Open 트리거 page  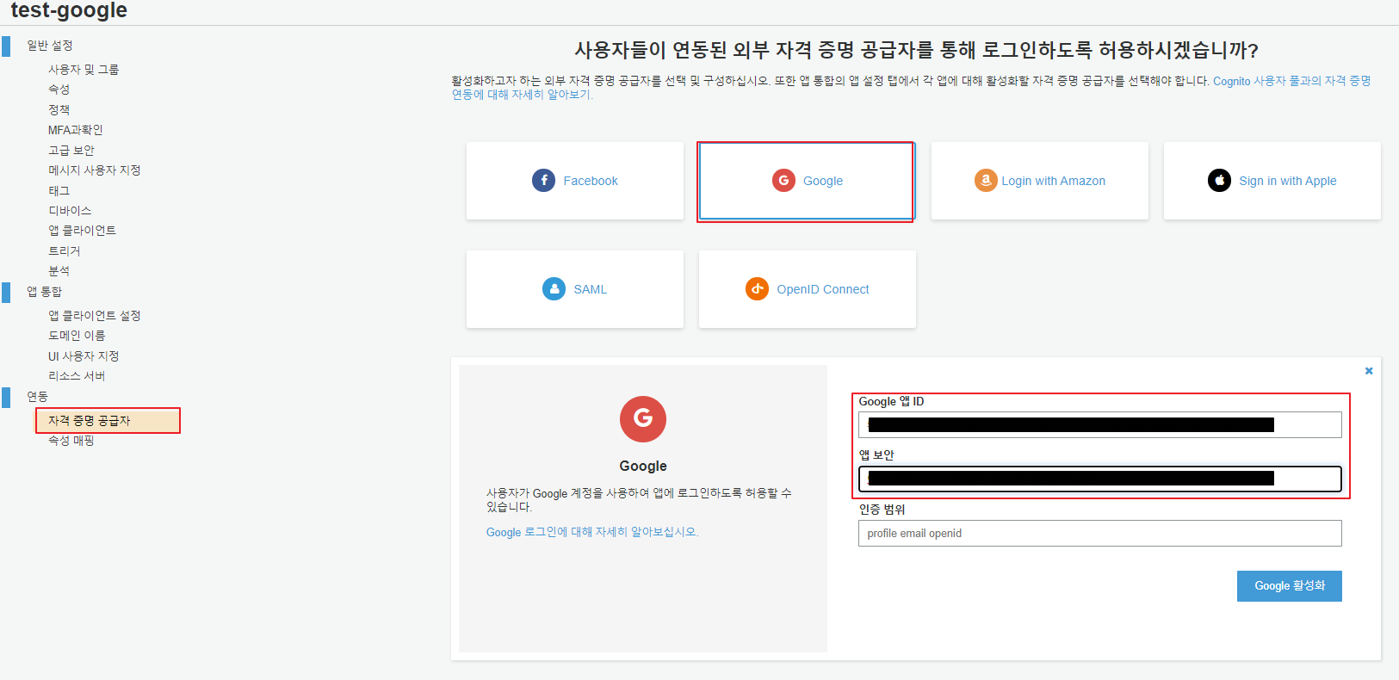pos(65,251)
